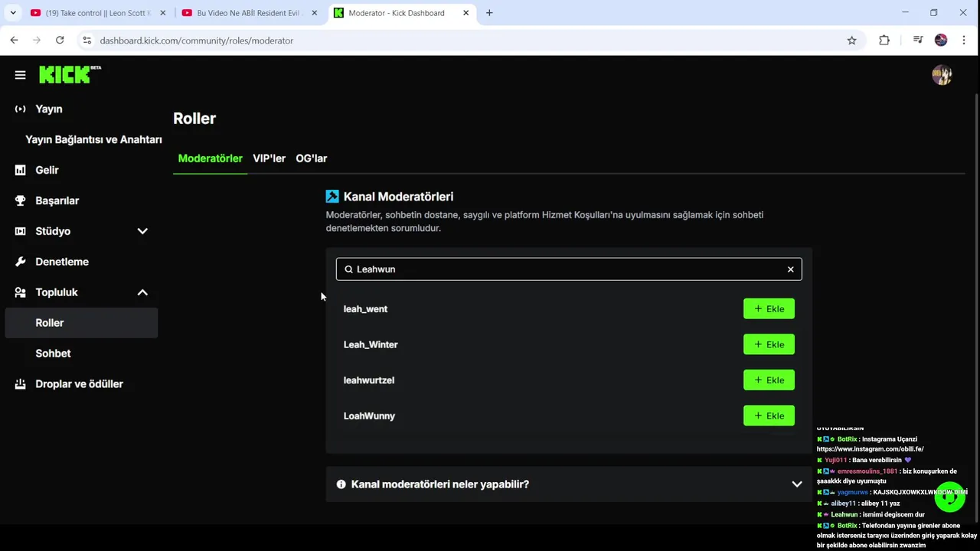The width and height of the screenshot is (980, 551).
Task: Click the moderator search field
Action: 569,269
